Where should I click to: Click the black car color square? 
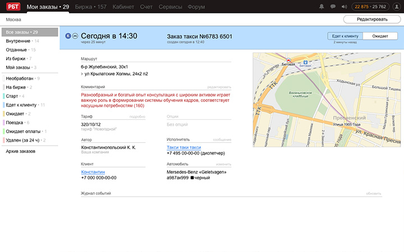click(x=192, y=178)
